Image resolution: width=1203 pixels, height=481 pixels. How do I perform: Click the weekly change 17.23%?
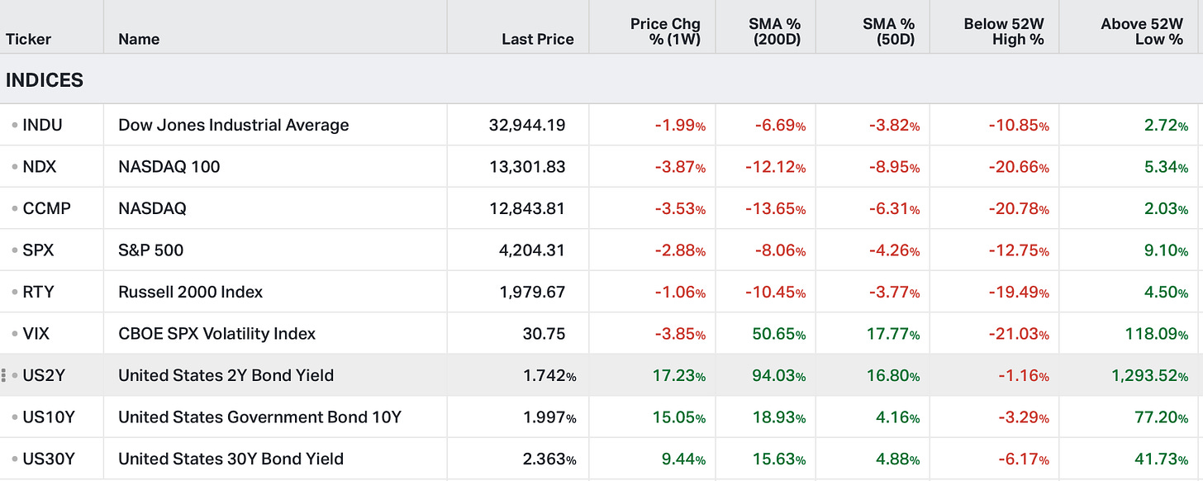point(680,375)
